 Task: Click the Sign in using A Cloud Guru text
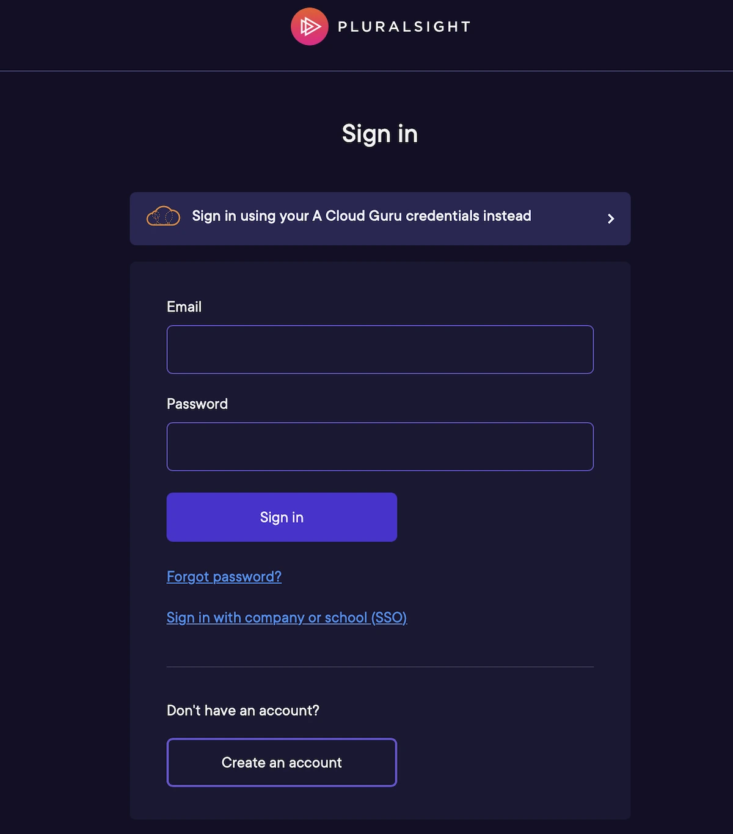tap(362, 216)
